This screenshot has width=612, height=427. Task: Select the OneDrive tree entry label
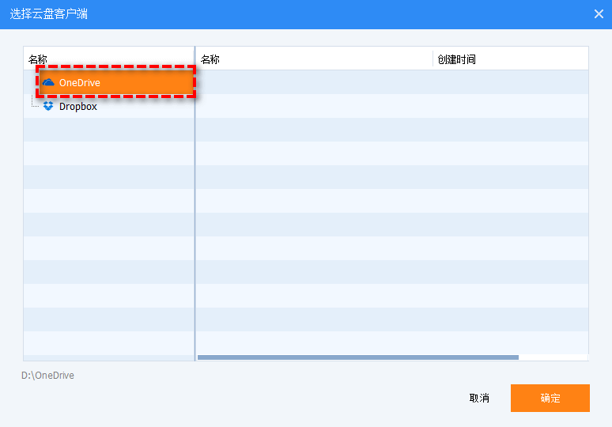(x=80, y=82)
